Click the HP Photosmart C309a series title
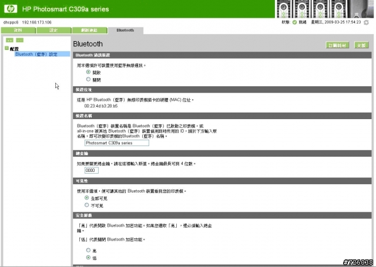Viewport: 376px width, 267px height. click(x=65, y=9)
